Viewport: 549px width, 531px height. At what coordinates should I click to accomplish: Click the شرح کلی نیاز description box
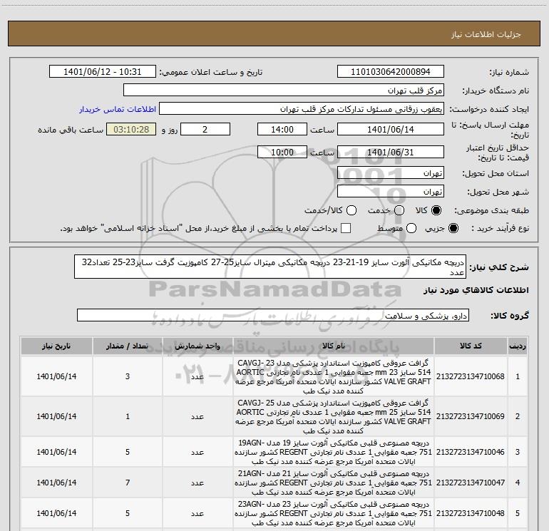coord(270,267)
